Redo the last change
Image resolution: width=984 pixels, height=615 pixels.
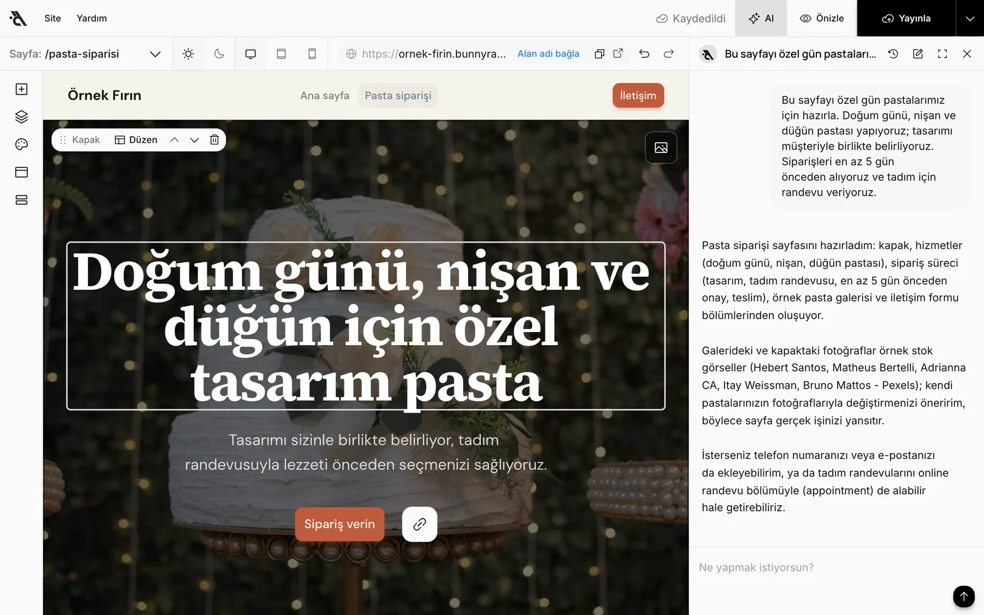click(669, 54)
